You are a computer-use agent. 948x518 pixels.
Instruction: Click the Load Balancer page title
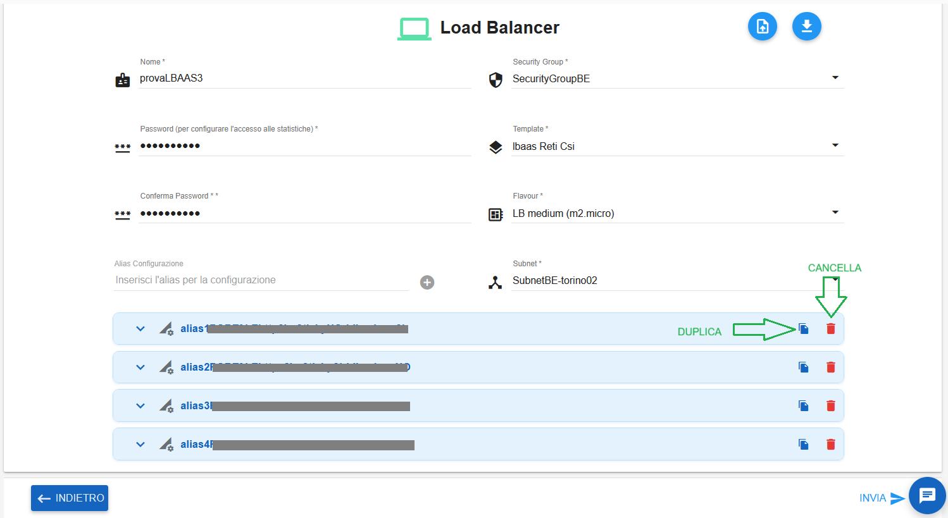(x=500, y=28)
